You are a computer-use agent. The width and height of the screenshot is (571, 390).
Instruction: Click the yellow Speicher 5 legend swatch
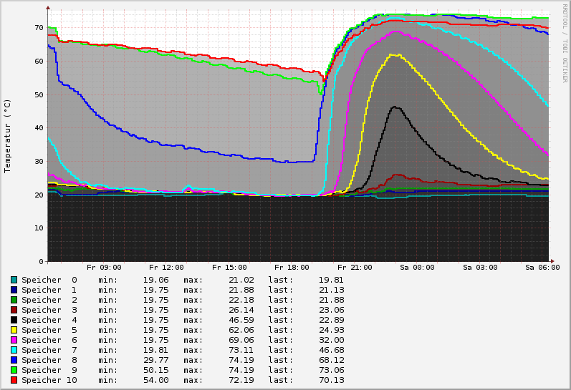14,330
